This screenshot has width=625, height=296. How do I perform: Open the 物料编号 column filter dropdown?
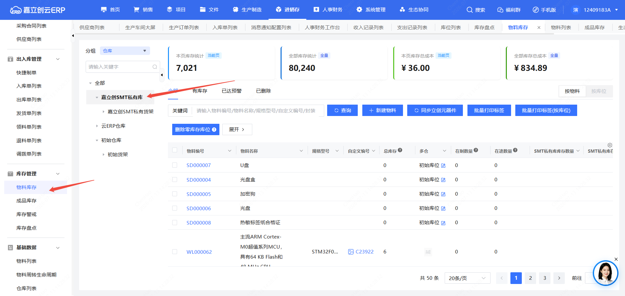tap(229, 151)
